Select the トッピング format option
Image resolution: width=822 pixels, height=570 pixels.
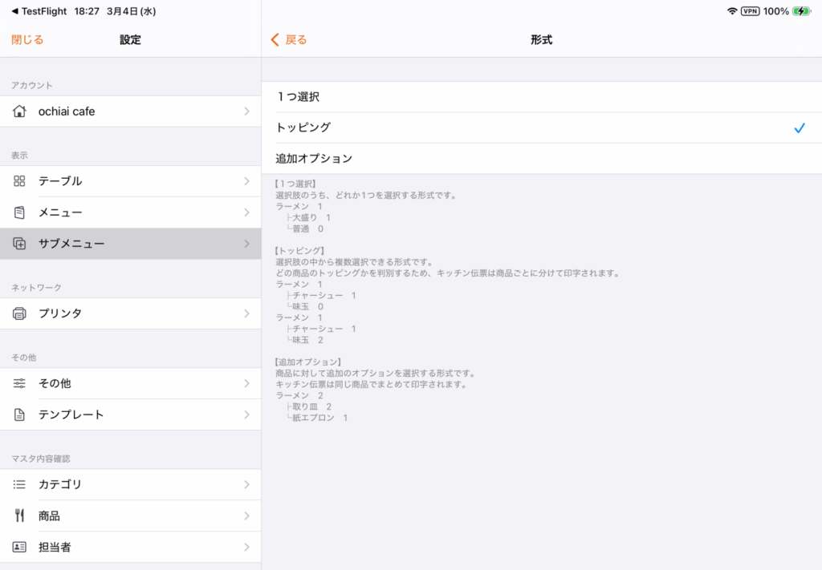click(x=303, y=127)
